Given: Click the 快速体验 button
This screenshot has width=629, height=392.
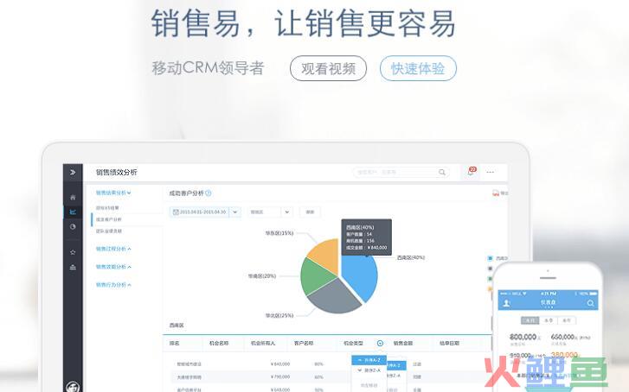Looking at the screenshot, I should (418, 68).
